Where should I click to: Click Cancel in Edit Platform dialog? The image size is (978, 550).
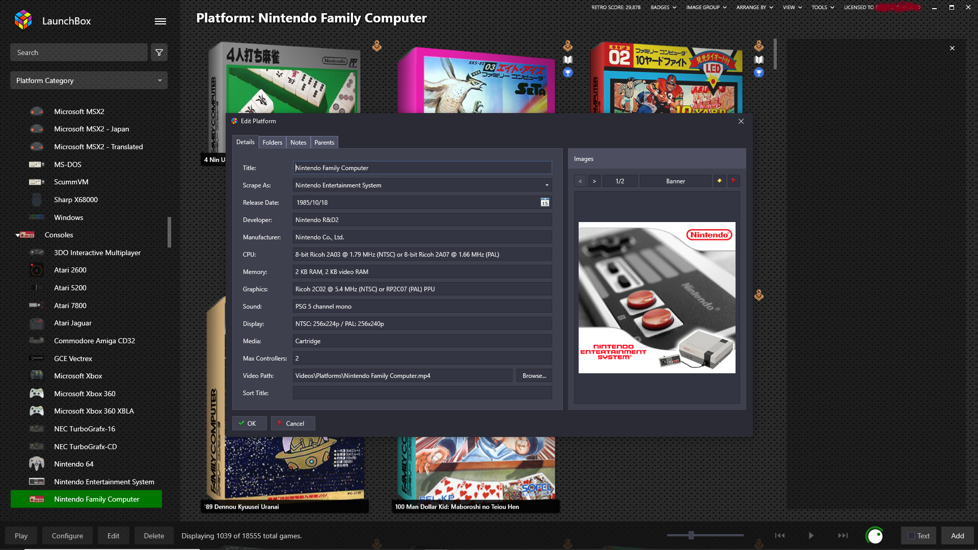pyautogui.click(x=293, y=423)
